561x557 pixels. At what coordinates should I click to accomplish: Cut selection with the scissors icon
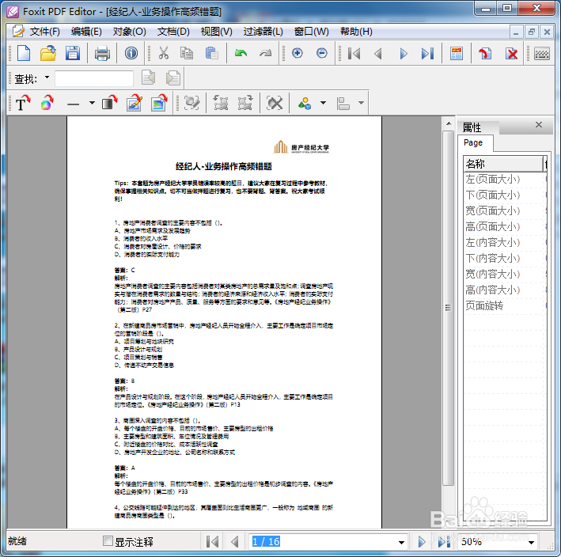(x=163, y=53)
